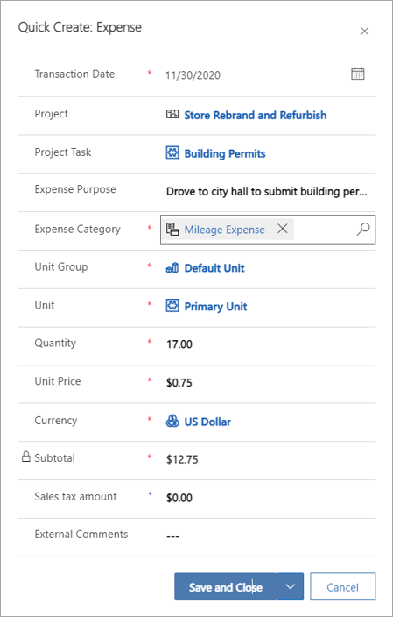Image resolution: width=393 pixels, height=617 pixels.
Task: Click into the Expense Purpose text field
Action: pyautogui.click(x=267, y=192)
